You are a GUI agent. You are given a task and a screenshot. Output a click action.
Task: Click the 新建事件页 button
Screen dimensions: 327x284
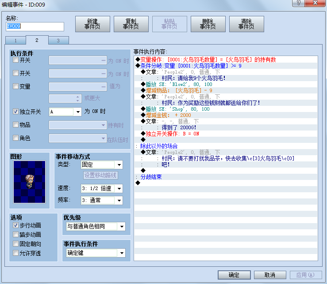point(92,24)
